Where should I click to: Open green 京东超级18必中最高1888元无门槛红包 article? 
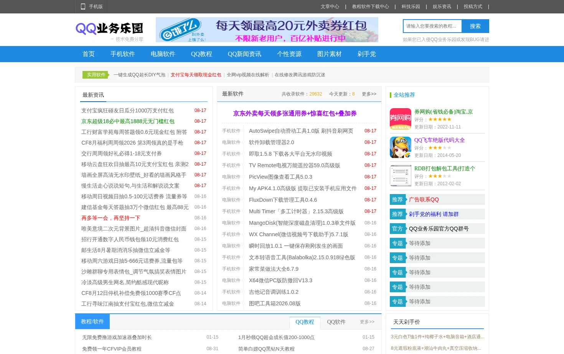click(128, 121)
